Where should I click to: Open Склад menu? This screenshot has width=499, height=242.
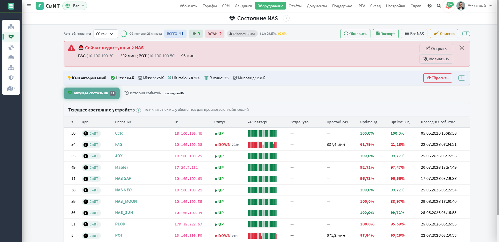(x=375, y=6)
